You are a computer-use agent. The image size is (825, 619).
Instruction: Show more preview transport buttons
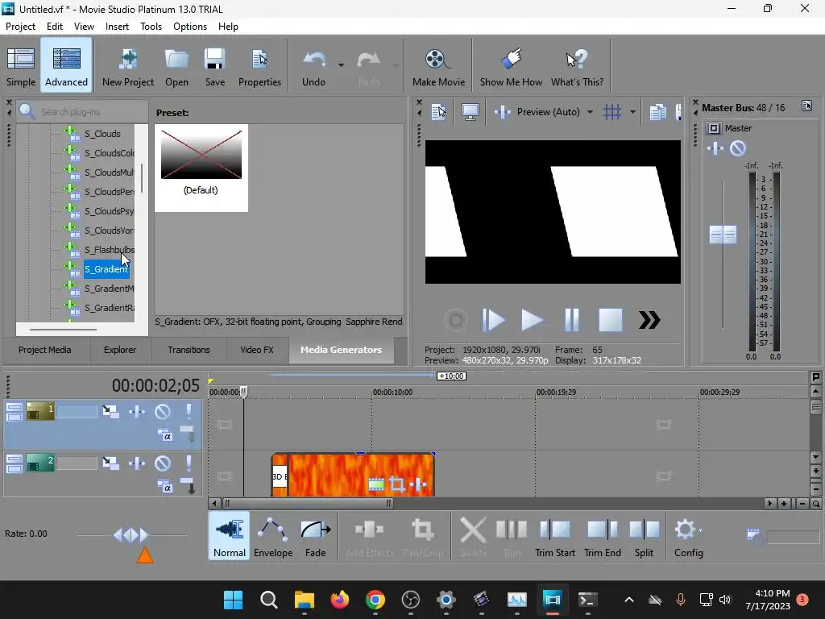click(x=649, y=320)
